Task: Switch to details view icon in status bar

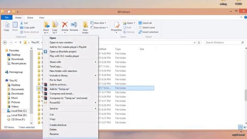Action: pyautogui.click(x=240, y=127)
